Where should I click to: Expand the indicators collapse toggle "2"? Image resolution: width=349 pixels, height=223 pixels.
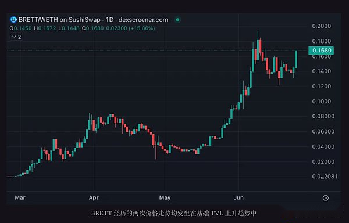pyautogui.click(x=16, y=37)
